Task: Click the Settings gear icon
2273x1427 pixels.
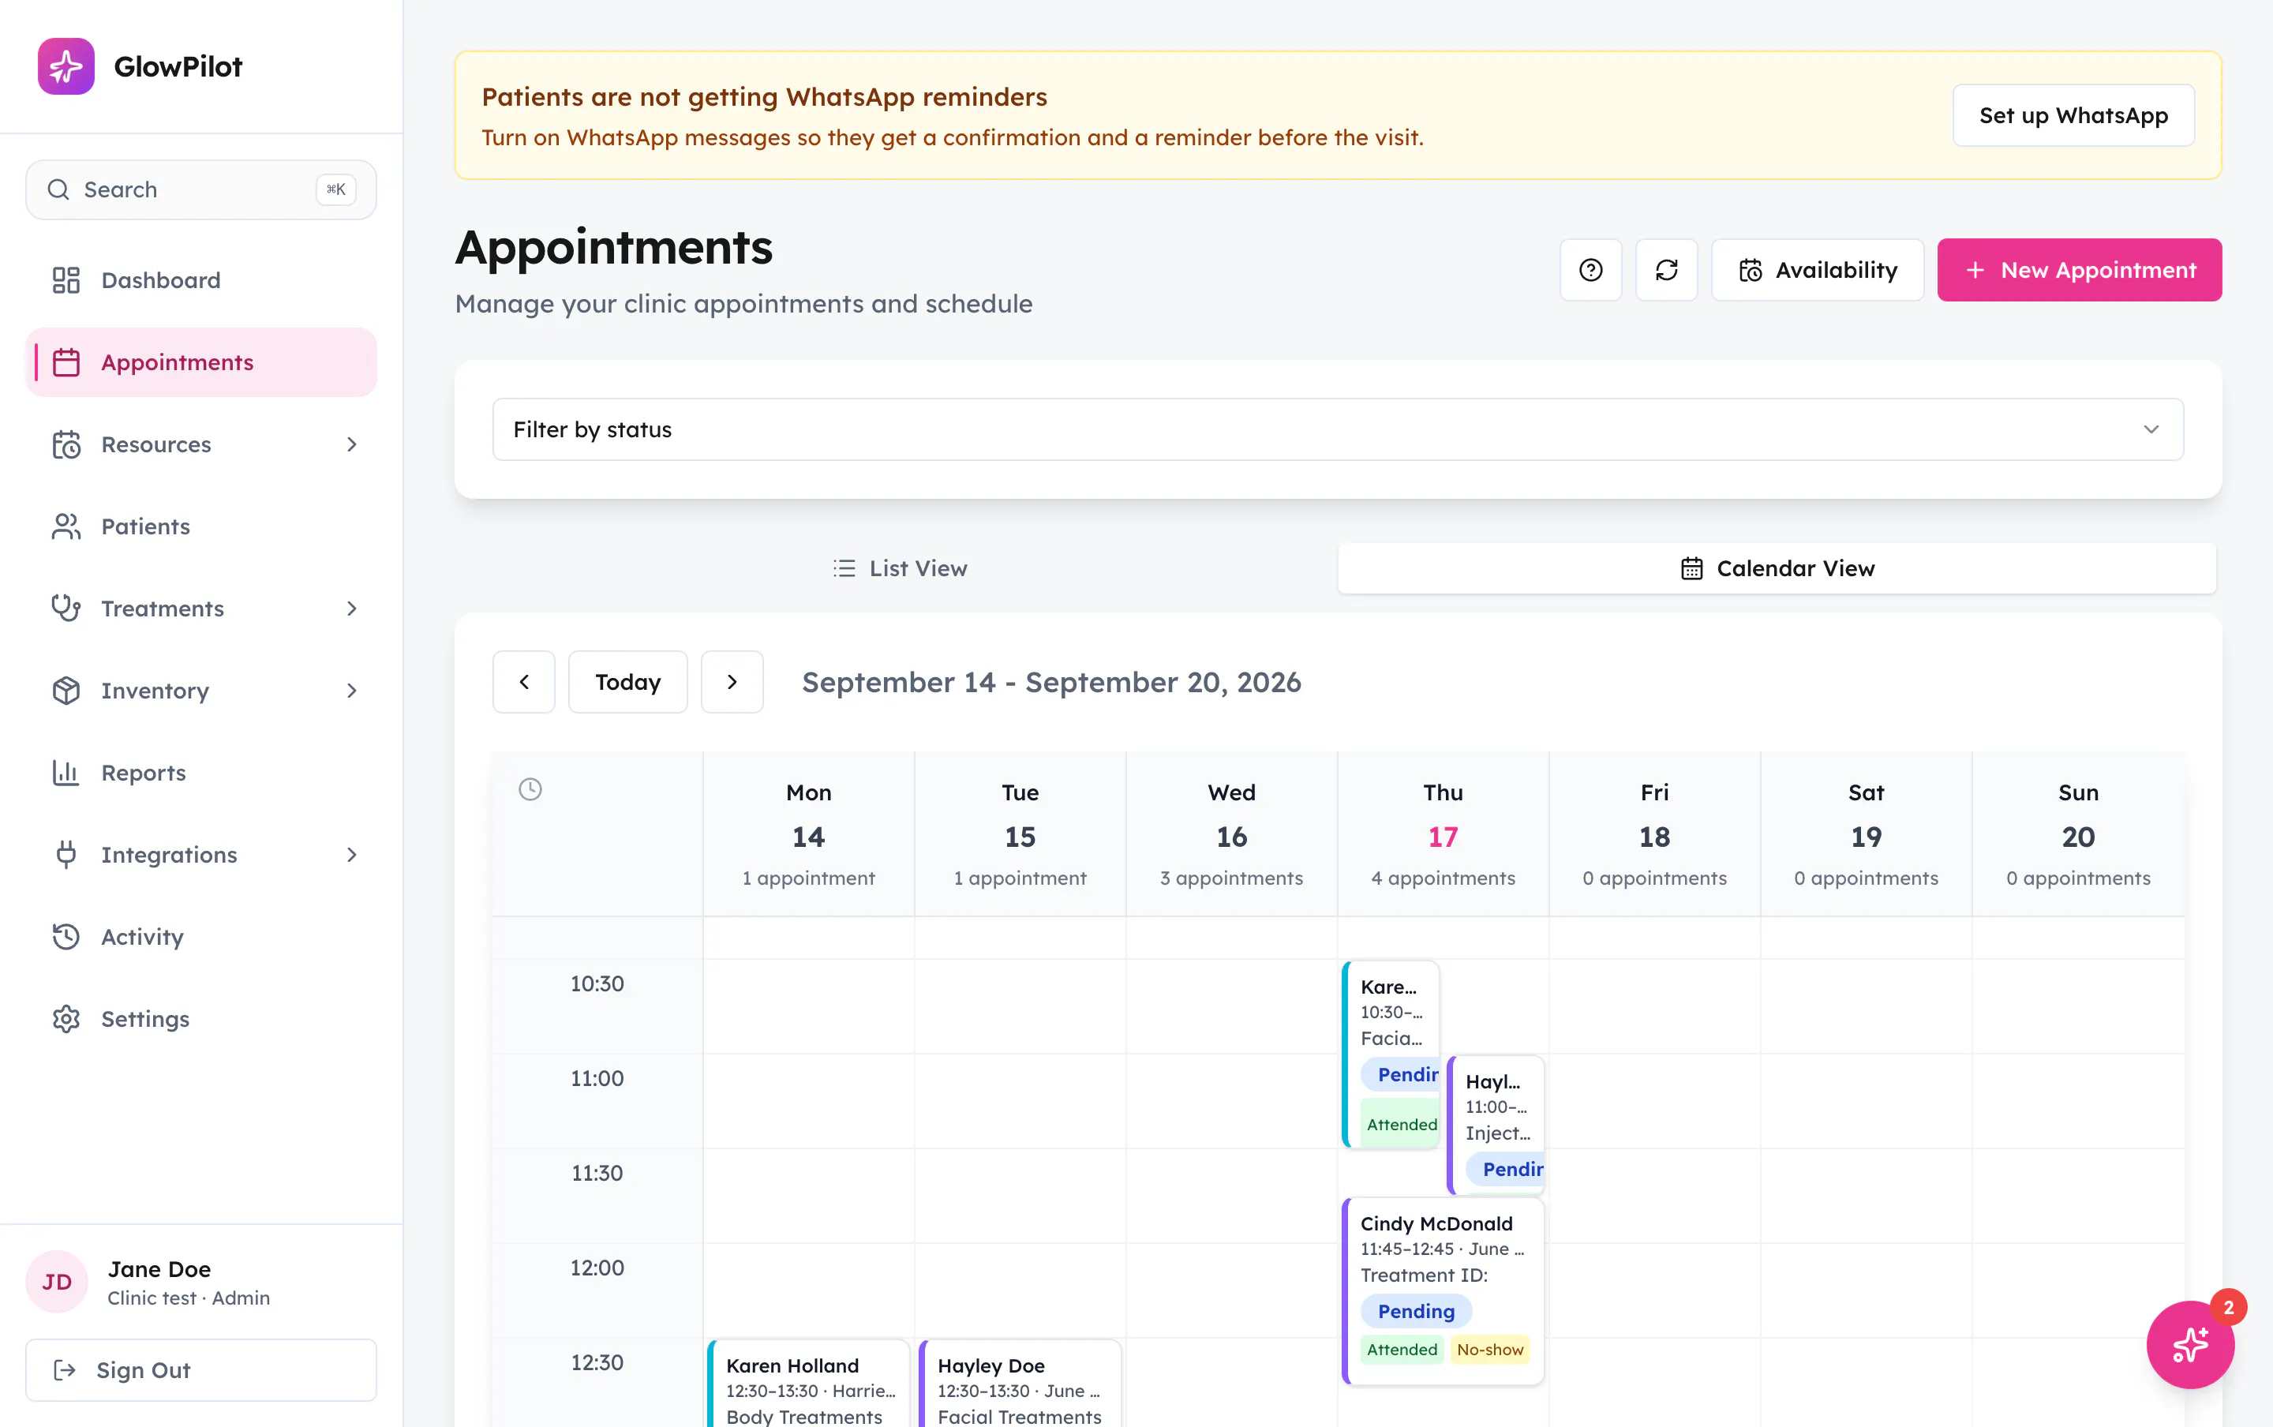Action: (x=66, y=1019)
